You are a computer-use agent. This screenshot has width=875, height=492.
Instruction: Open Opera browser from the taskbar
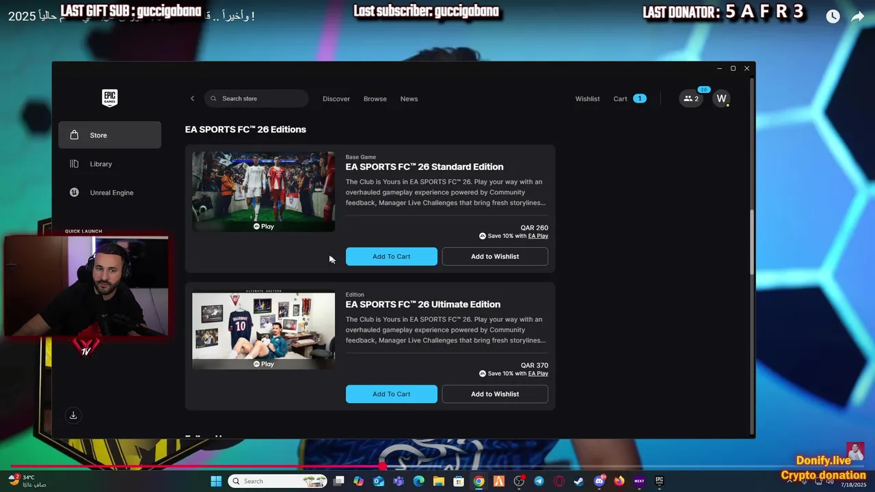[559, 481]
